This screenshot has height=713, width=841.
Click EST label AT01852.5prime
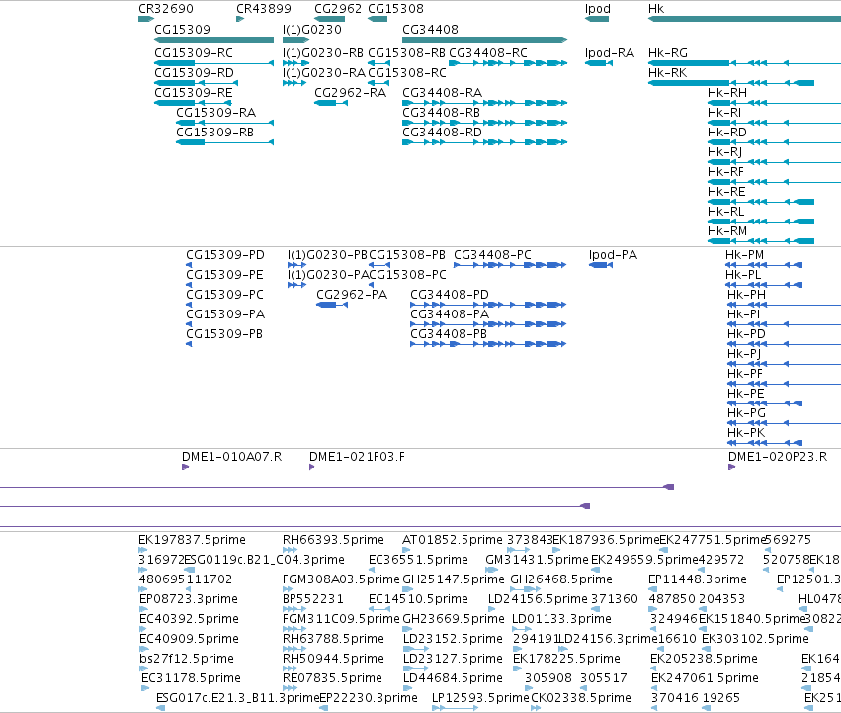pos(453,540)
